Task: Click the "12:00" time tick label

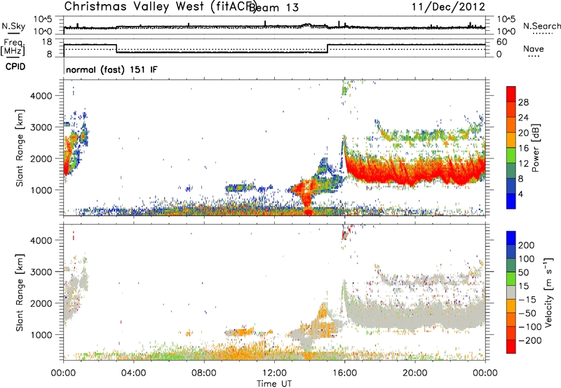Action: click(274, 373)
